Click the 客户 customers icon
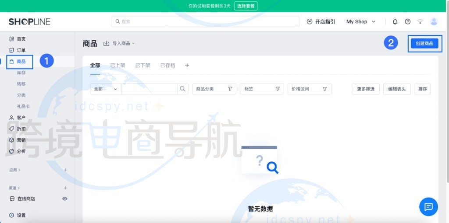 (x=11, y=117)
